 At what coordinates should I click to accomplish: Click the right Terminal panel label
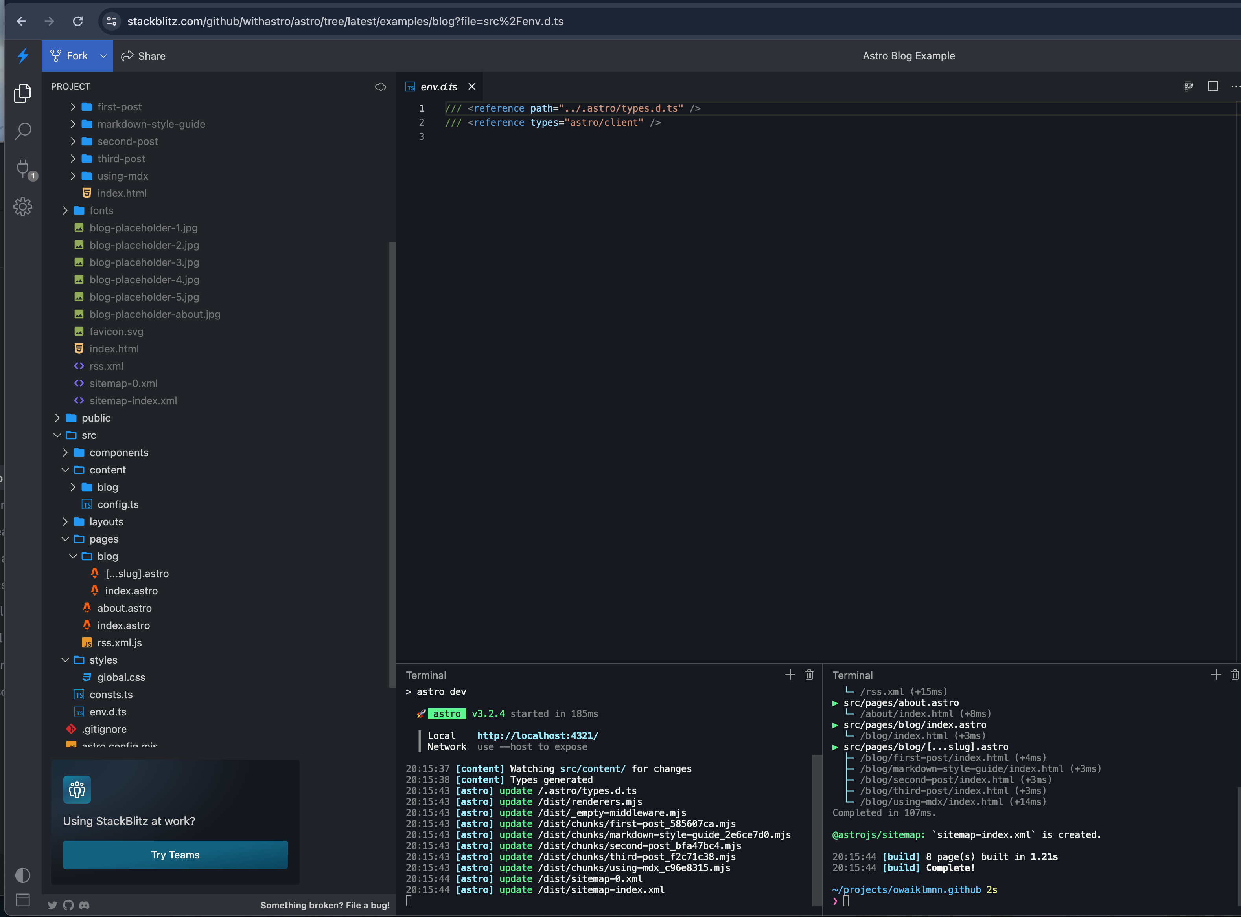853,675
